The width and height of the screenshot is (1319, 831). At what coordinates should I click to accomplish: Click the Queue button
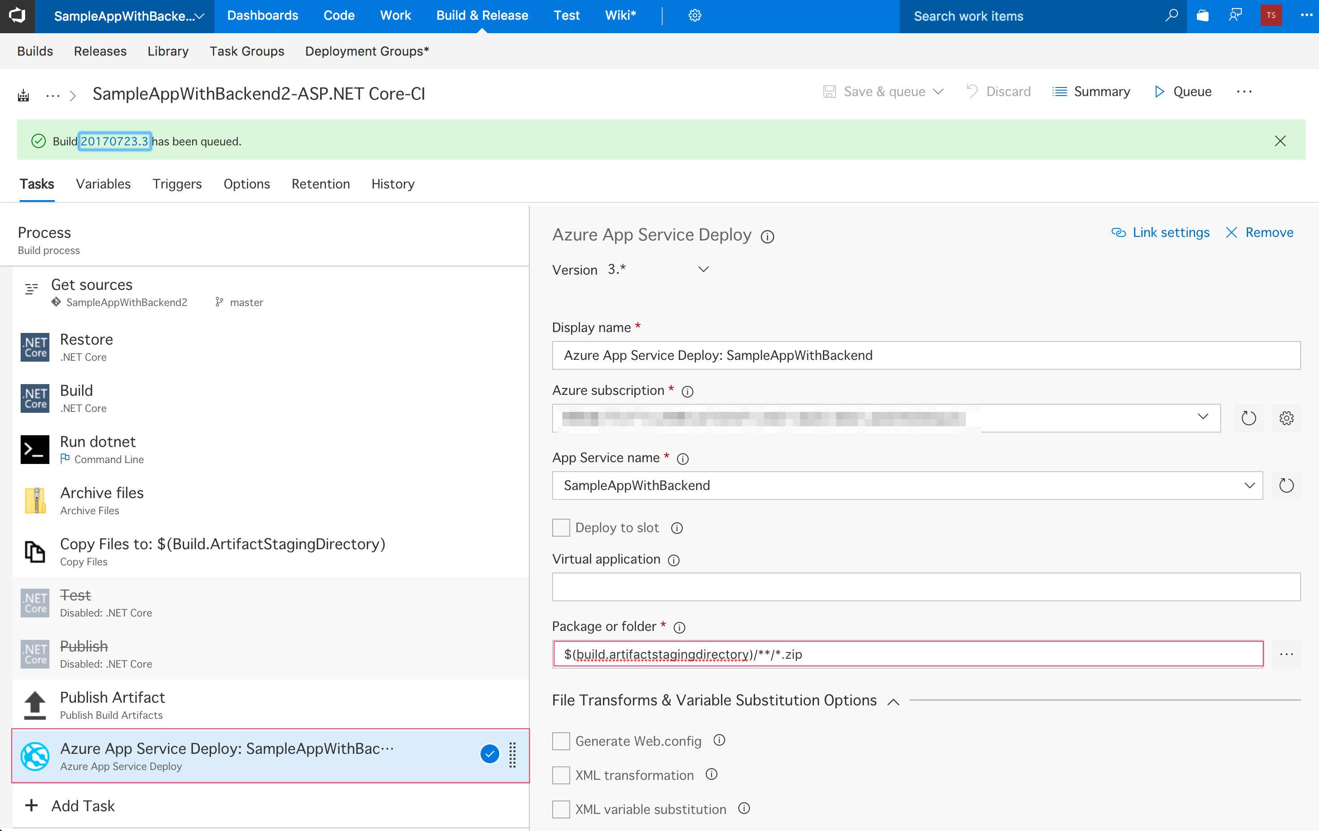[x=1183, y=92]
